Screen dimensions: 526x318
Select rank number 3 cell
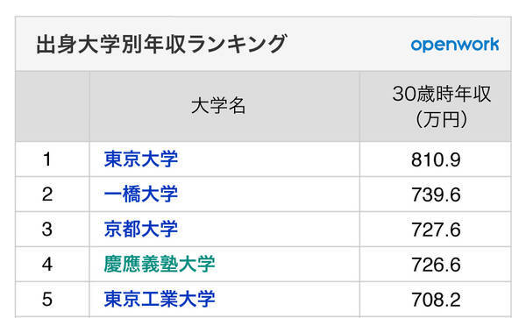pyautogui.click(x=47, y=230)
